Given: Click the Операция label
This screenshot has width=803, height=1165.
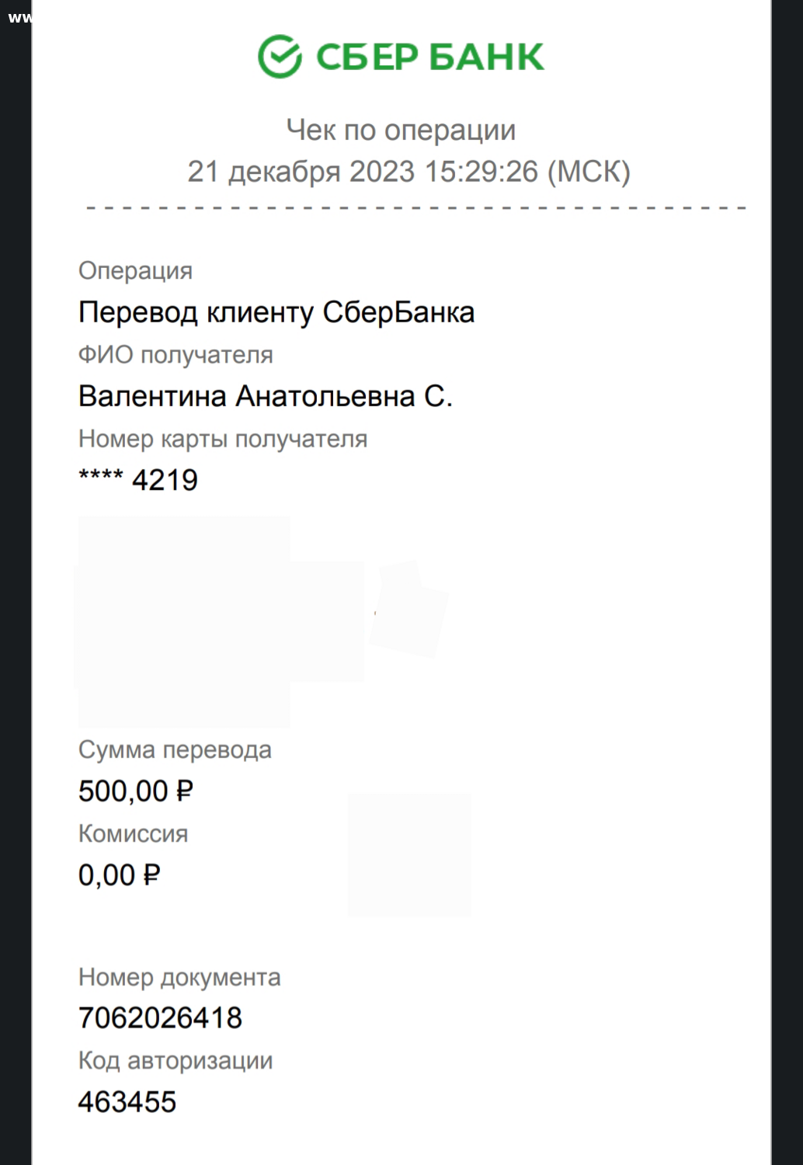Looking at the screenshot, I should click(x=135, y=271).
